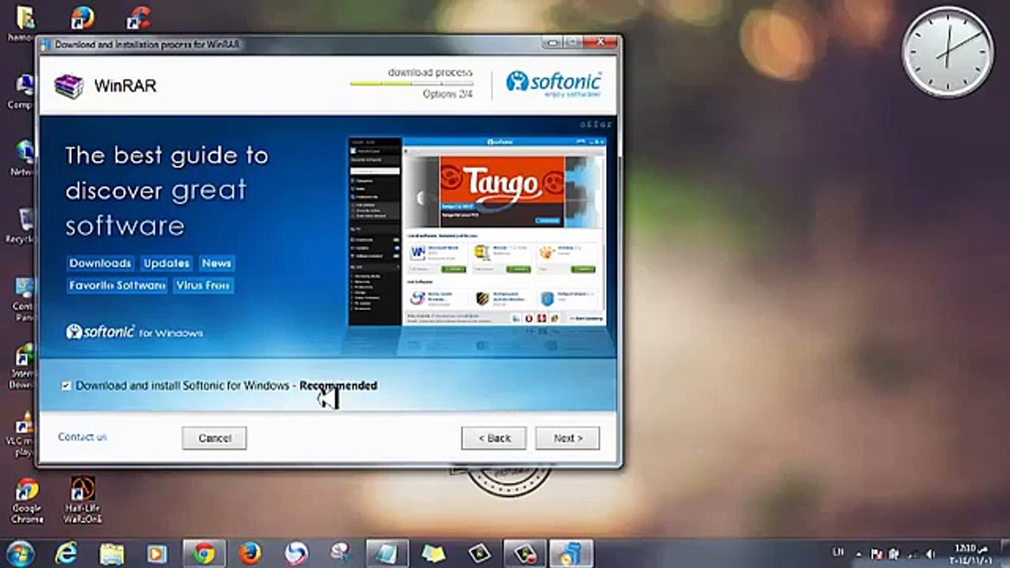Switch to the active installer taskbar button
Viewport: 1010px width, 568px height.
click(x=570, y=554)
